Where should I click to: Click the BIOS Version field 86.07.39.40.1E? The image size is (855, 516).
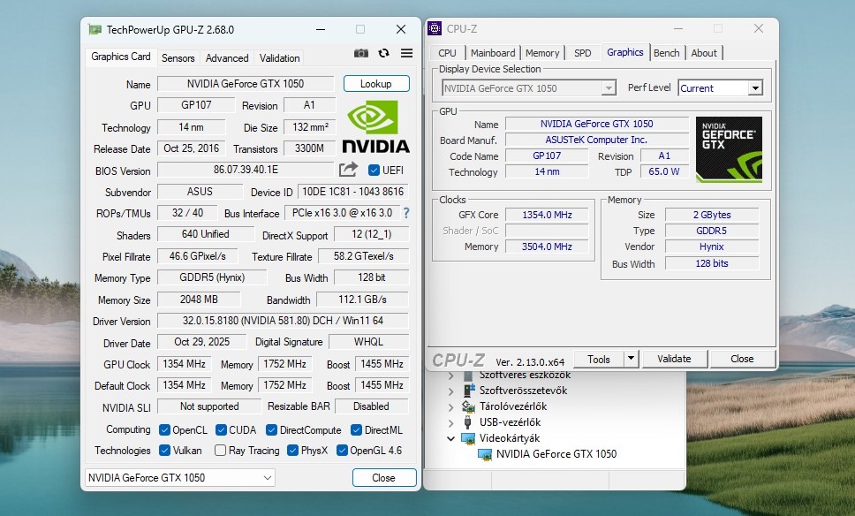[x=246, y=170]
